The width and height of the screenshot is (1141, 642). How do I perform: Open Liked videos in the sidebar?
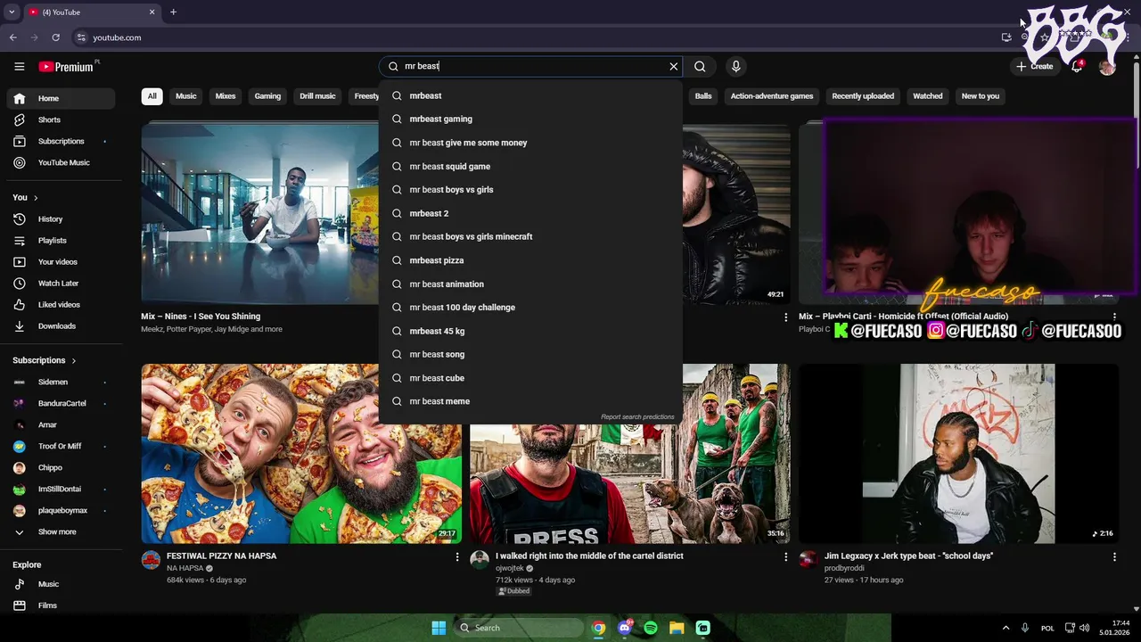pos(62,304)
